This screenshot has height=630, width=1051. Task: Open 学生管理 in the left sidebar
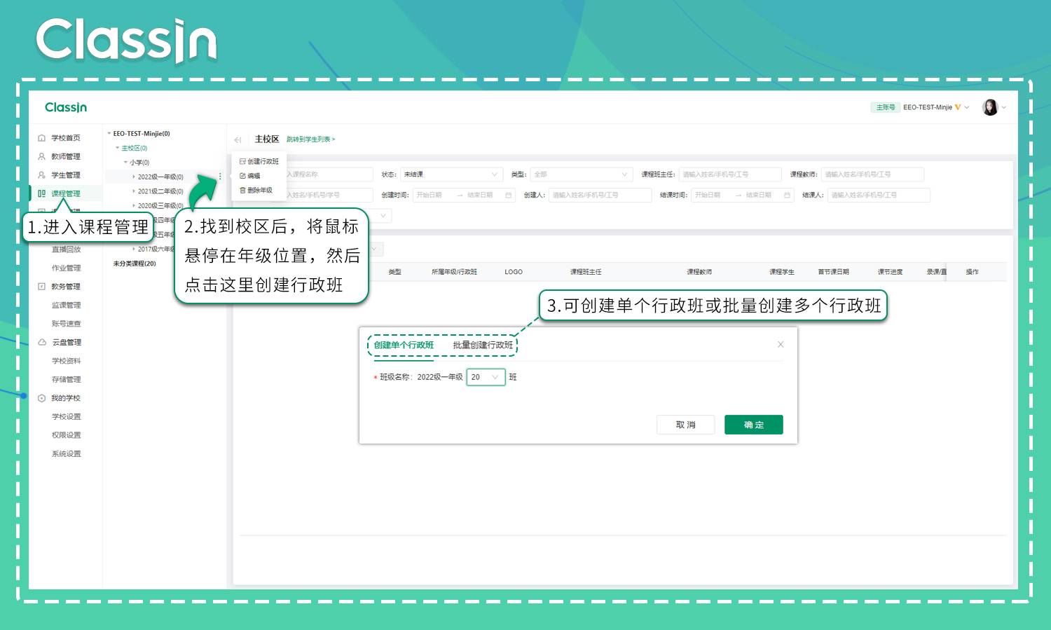(x=66, y=175)
